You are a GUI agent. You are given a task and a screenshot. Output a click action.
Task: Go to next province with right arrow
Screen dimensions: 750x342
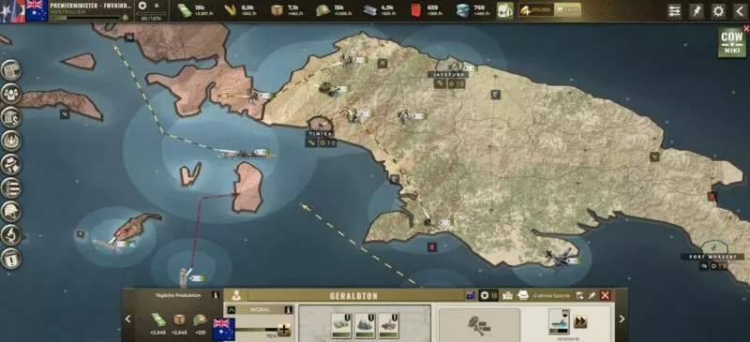(622, 319)
